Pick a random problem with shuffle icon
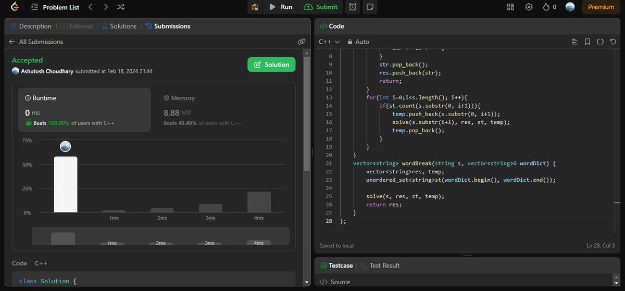The image size is (625, 291). coord(121,7)
